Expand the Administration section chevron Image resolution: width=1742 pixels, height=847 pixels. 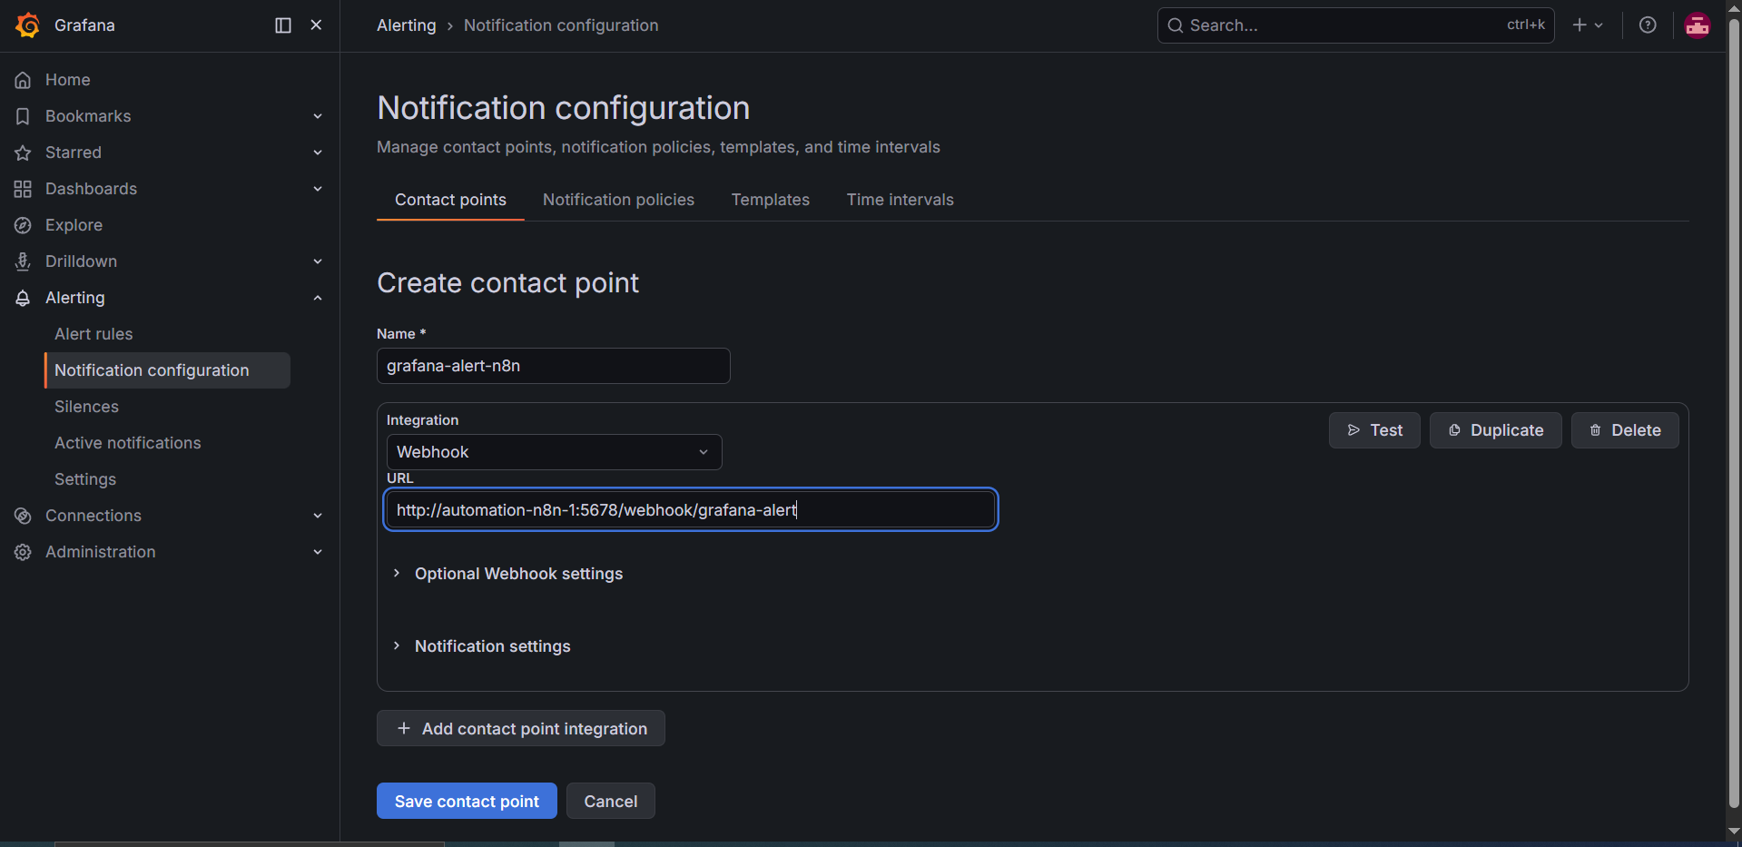click(318, 552)
